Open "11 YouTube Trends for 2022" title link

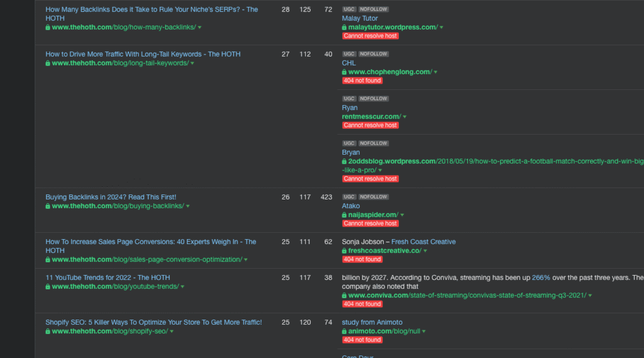[x=108, y=277]
